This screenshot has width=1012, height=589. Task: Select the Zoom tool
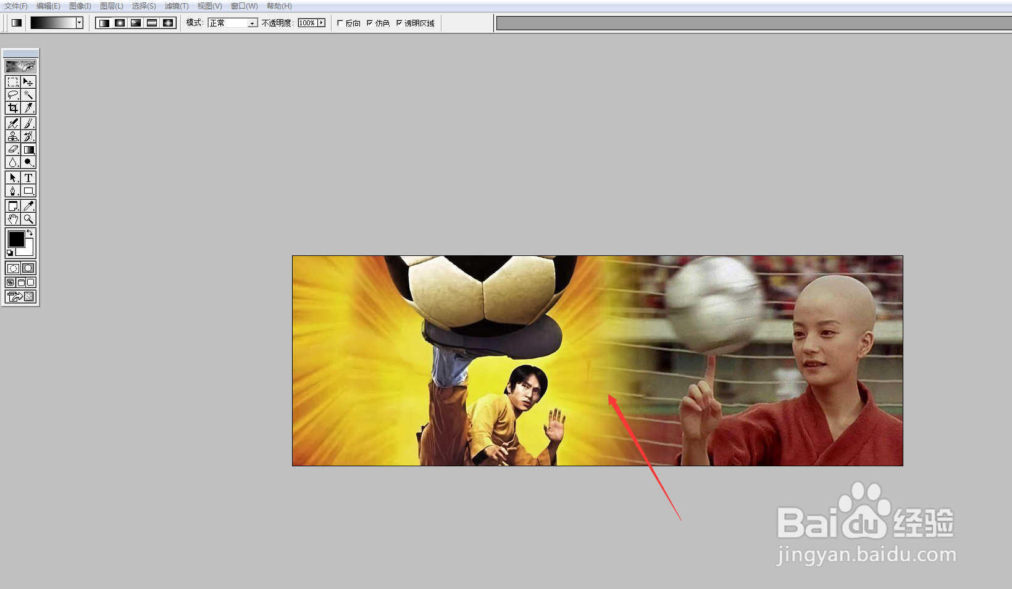[x=28, y=219]
